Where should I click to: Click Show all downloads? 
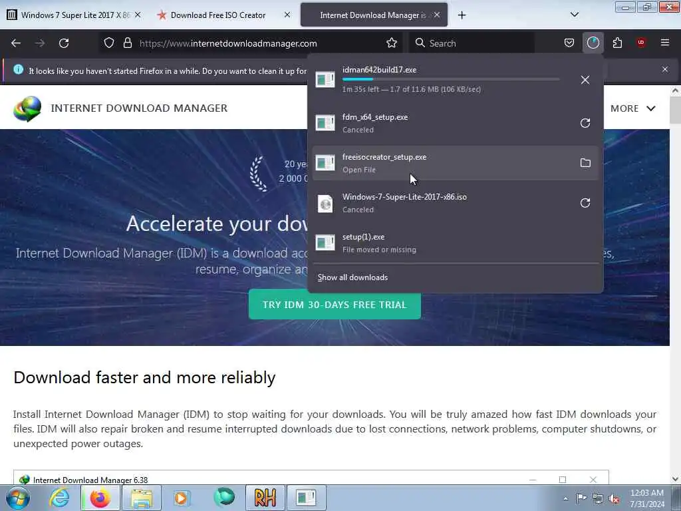(352, 277)
